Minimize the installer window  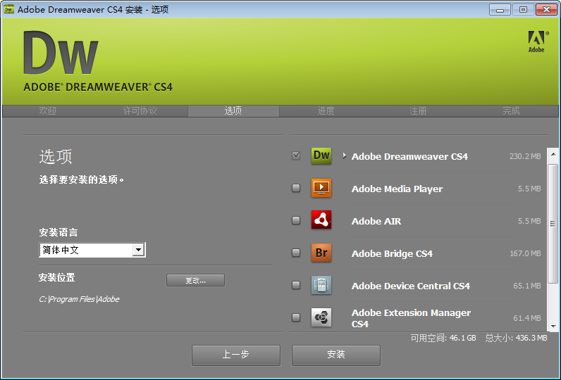click(500, 10)
